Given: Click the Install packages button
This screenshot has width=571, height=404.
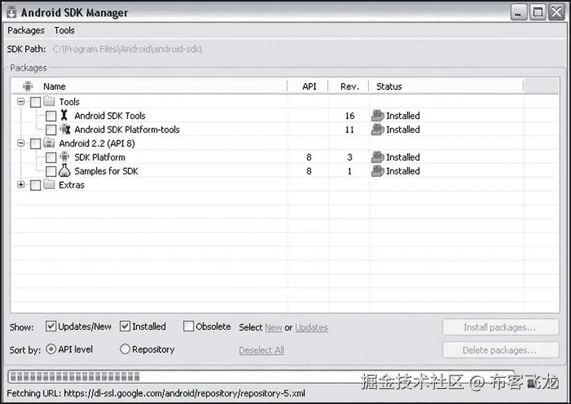Looking at the screenshot, I should point(500,327).
